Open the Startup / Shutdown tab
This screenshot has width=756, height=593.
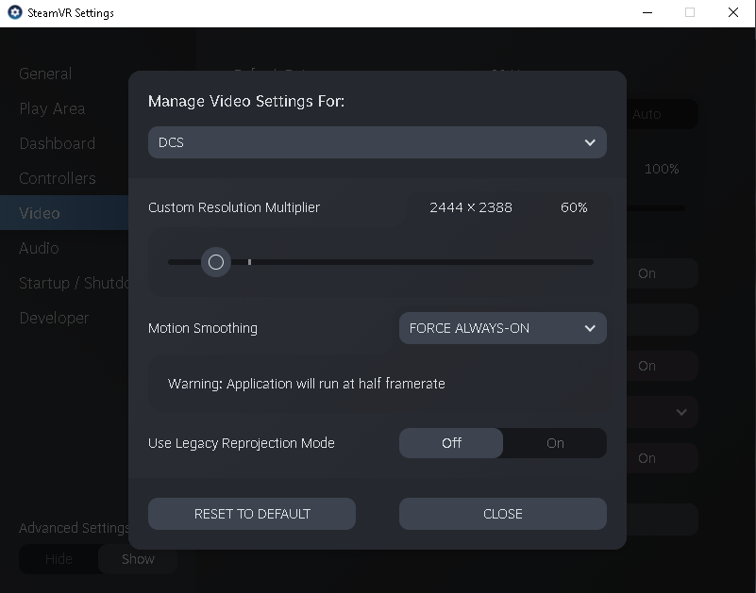(74, 283)
